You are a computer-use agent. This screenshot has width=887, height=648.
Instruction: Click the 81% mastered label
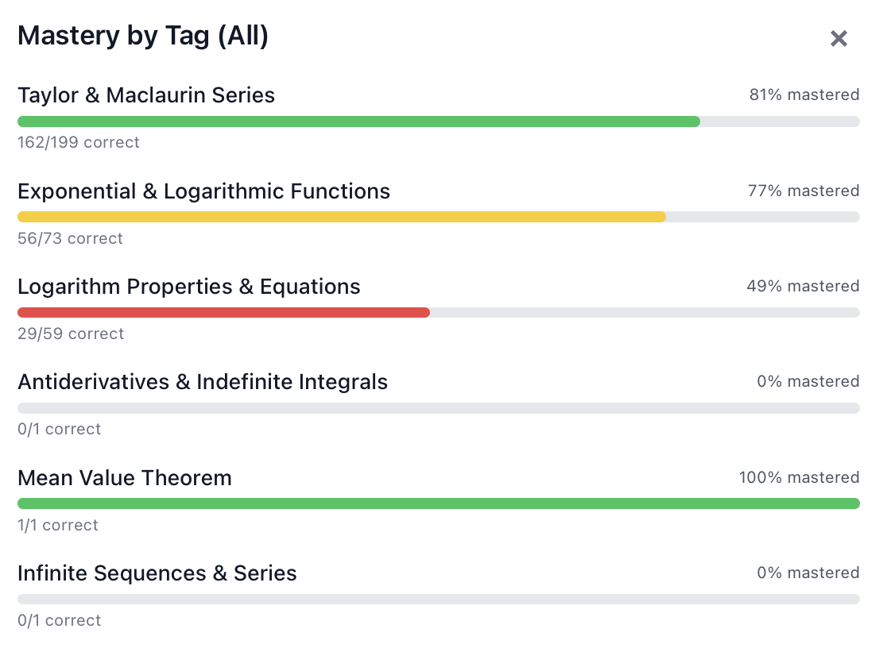pyautogui.click(x=803, y=94)
